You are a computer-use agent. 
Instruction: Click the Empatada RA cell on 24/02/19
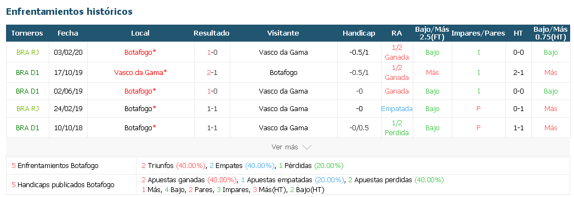coord(396,108)
